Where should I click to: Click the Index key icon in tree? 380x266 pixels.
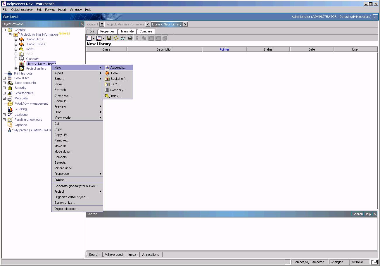point(22,49)
